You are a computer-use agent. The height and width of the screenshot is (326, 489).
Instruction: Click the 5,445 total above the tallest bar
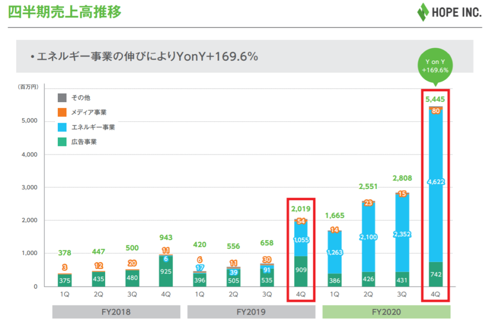point(435,100)
